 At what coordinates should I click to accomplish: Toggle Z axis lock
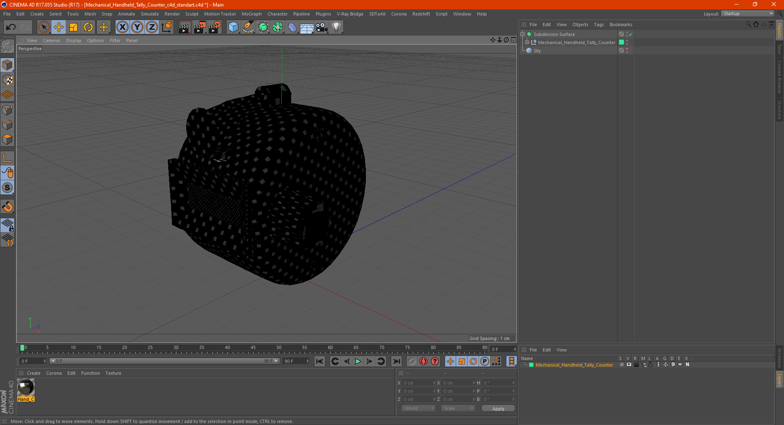coord(152,27)
